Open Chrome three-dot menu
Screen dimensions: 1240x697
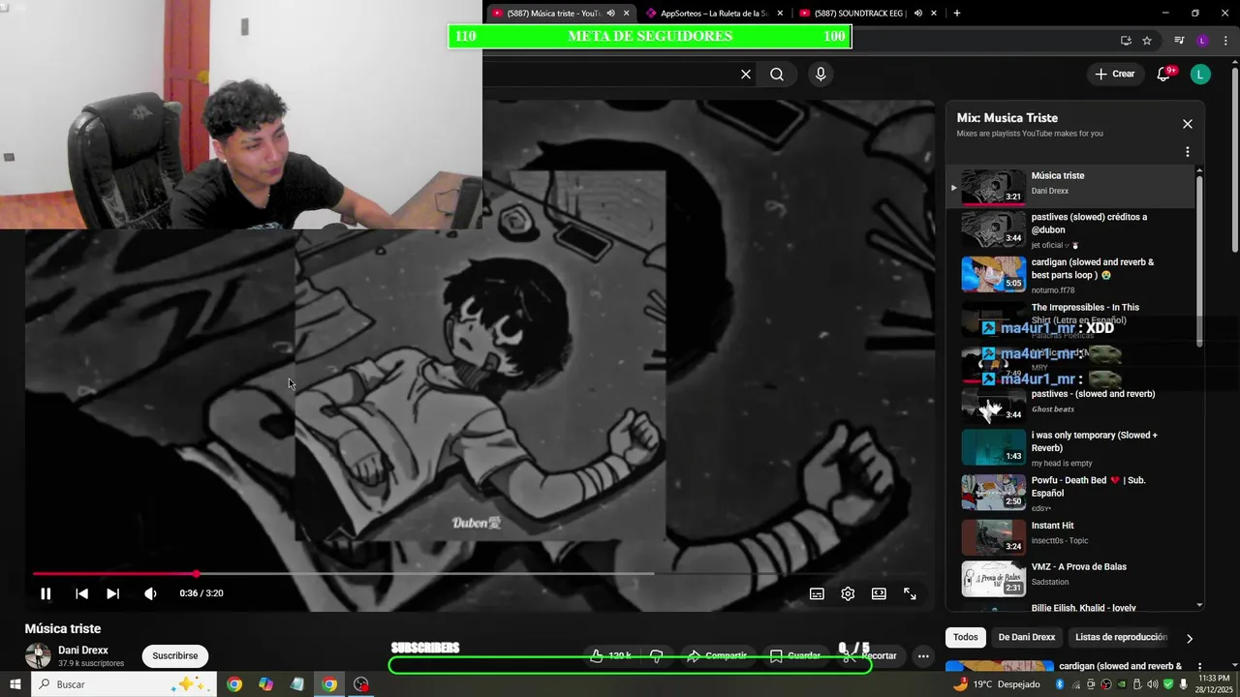(1225, 41)
